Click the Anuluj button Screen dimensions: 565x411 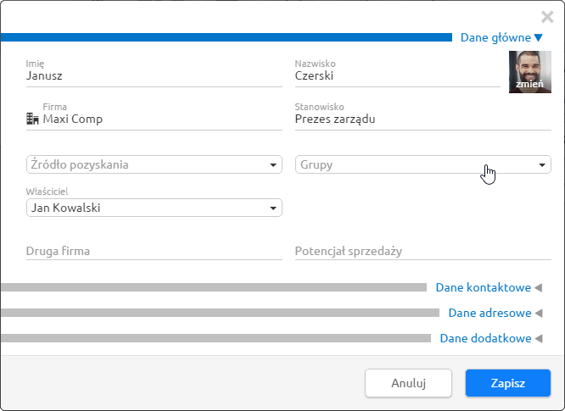click(408, 383)
